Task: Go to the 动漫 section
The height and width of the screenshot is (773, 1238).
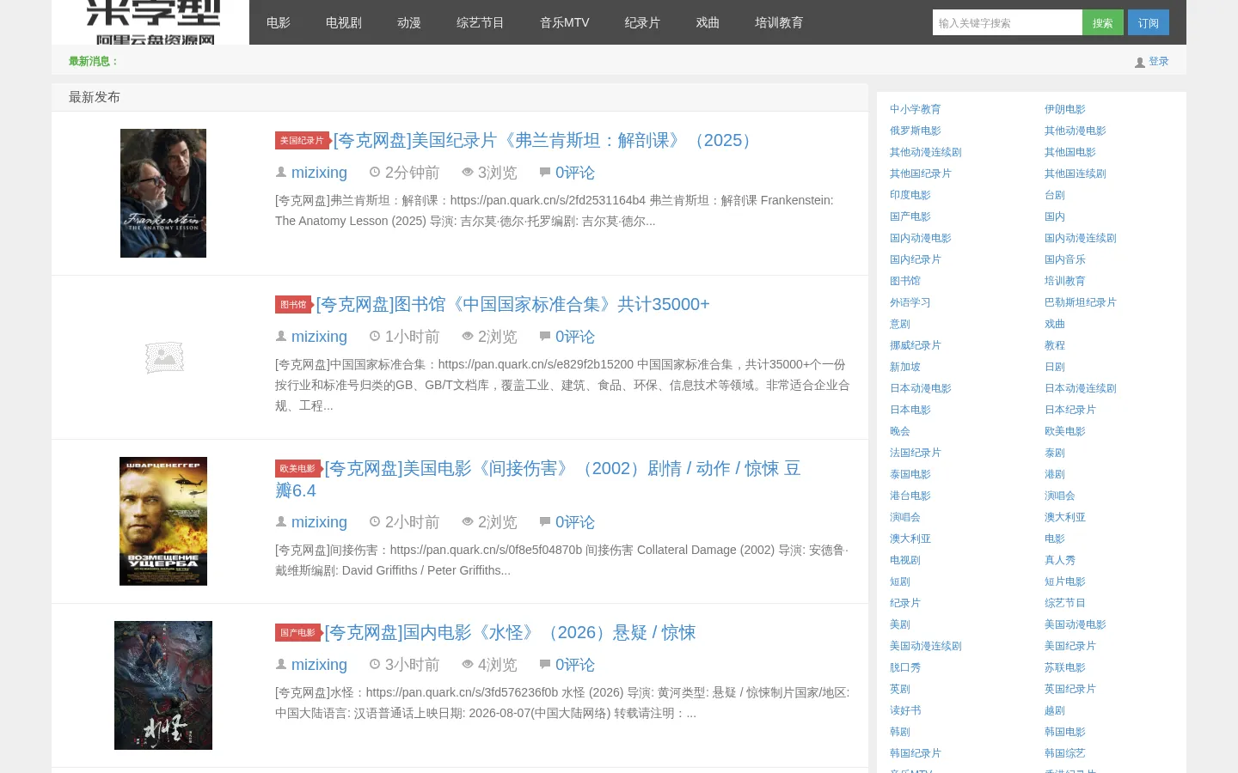Action: [409, 22]
